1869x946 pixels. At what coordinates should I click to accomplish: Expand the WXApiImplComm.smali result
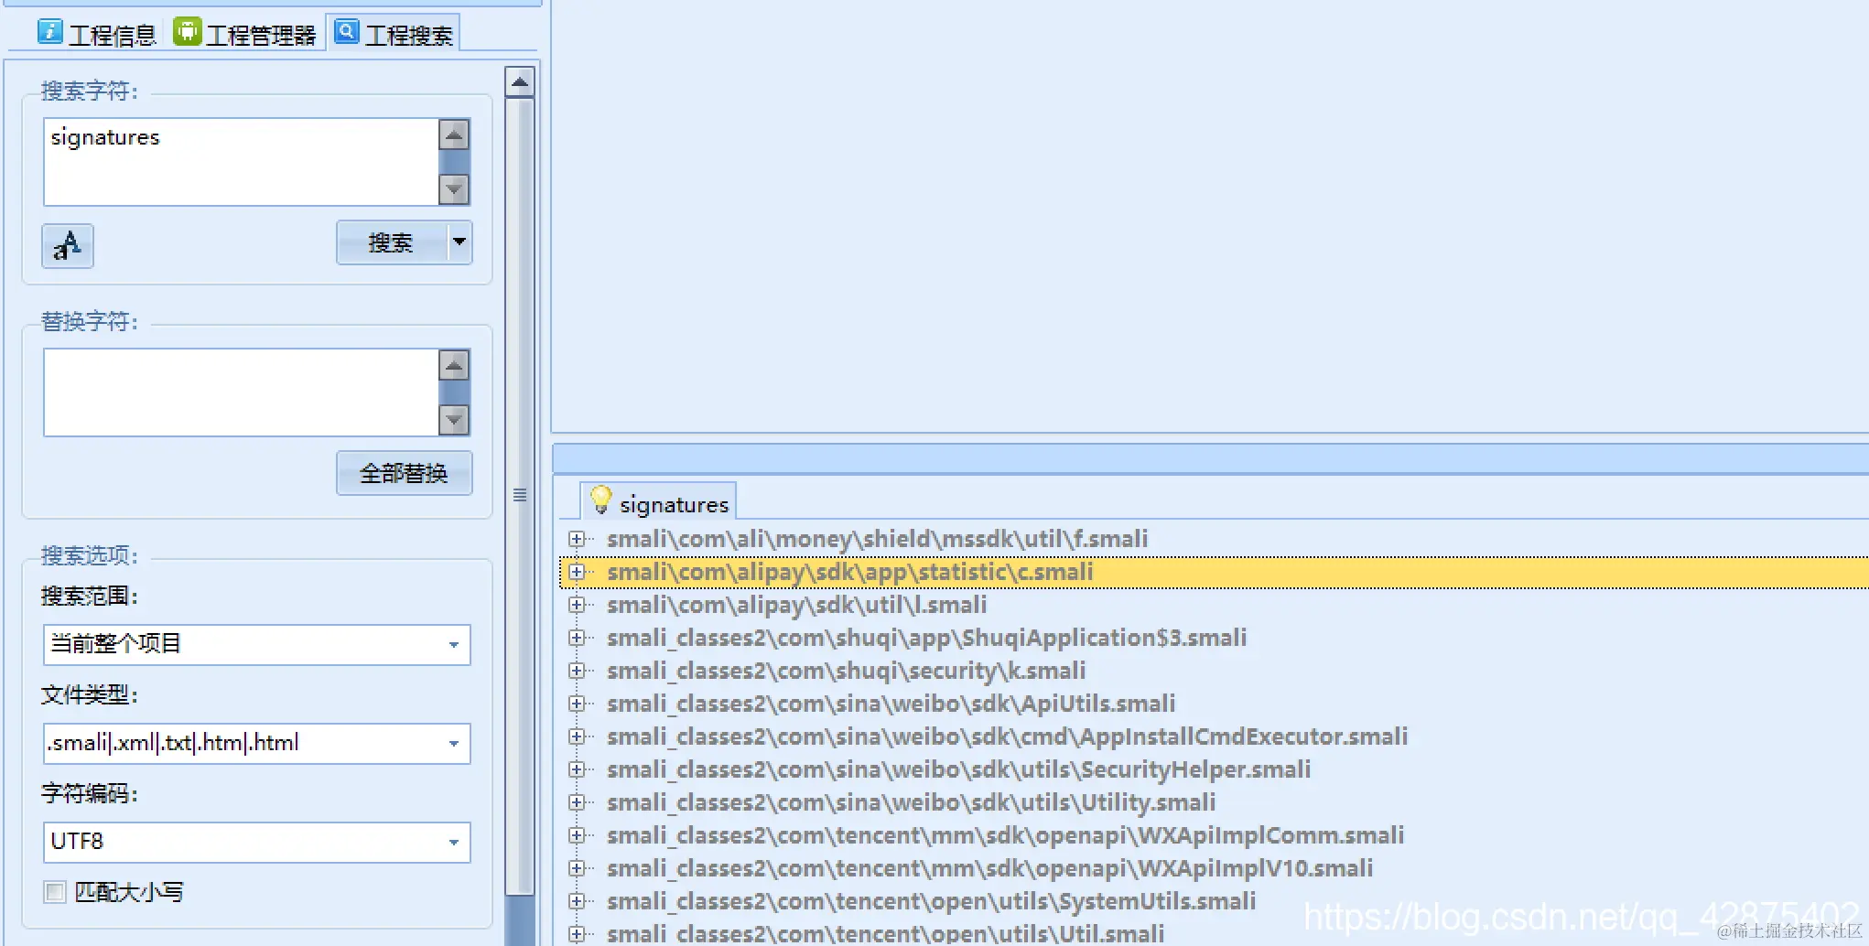click(x=577, y=835)
